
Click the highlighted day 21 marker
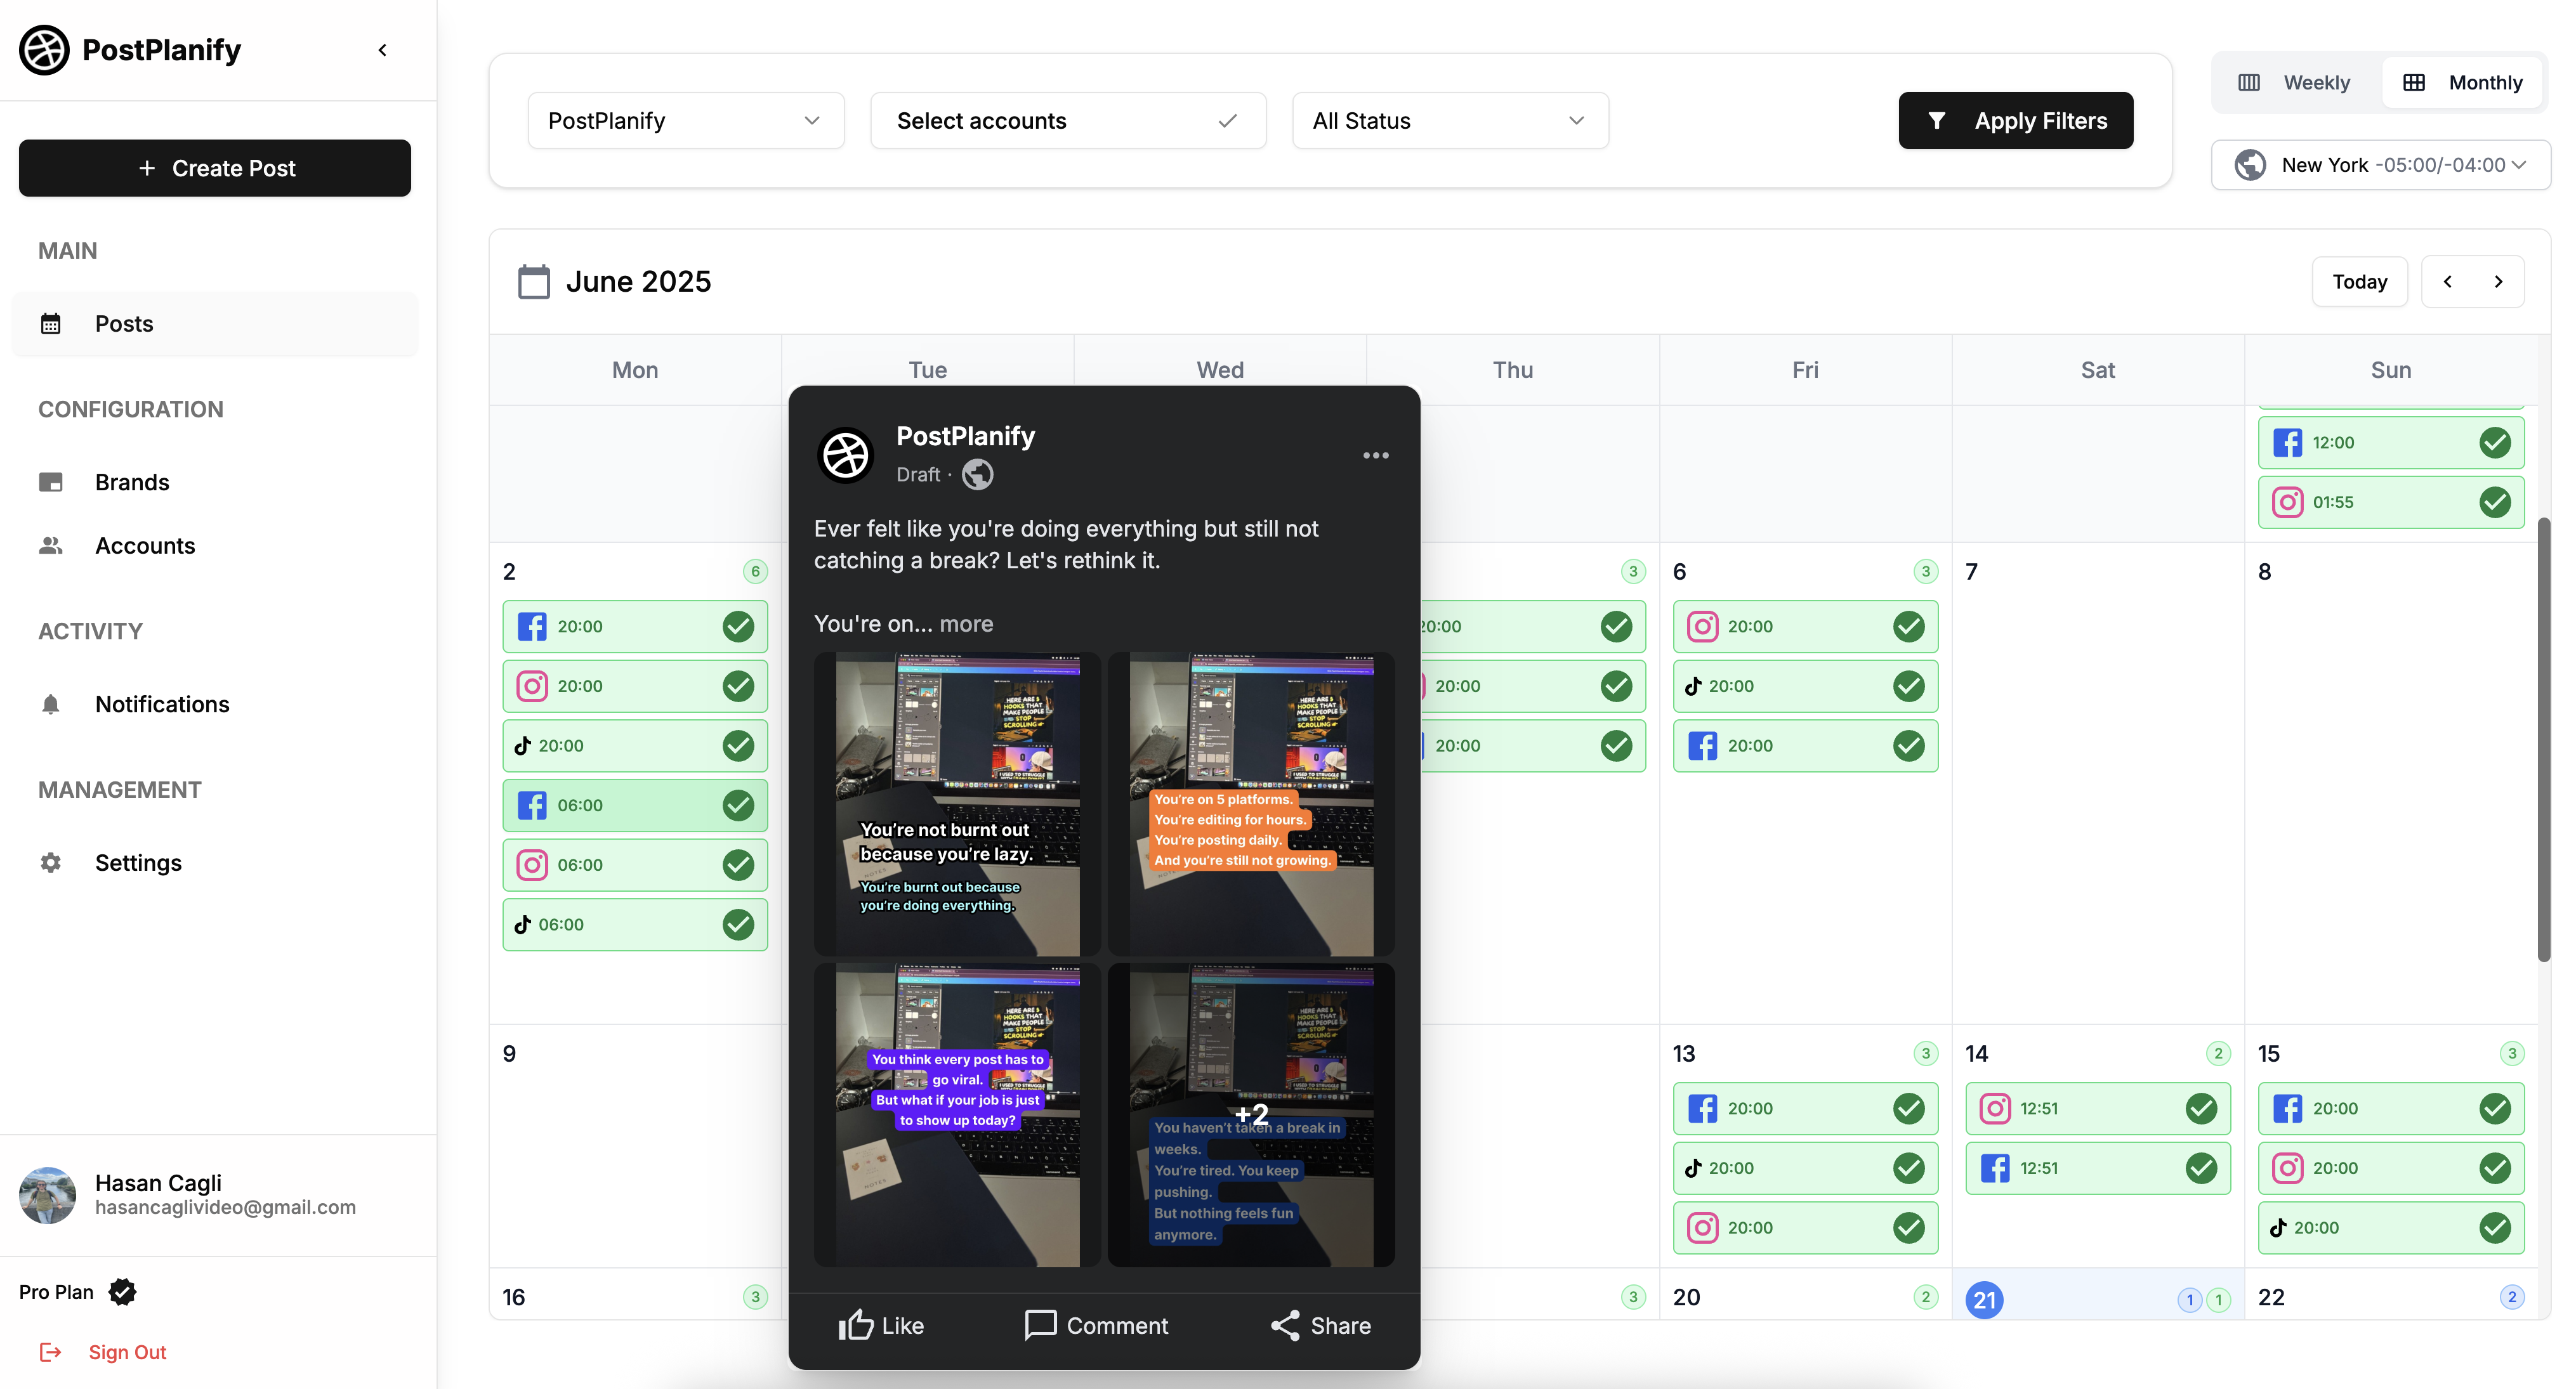pos(1984,1300)
